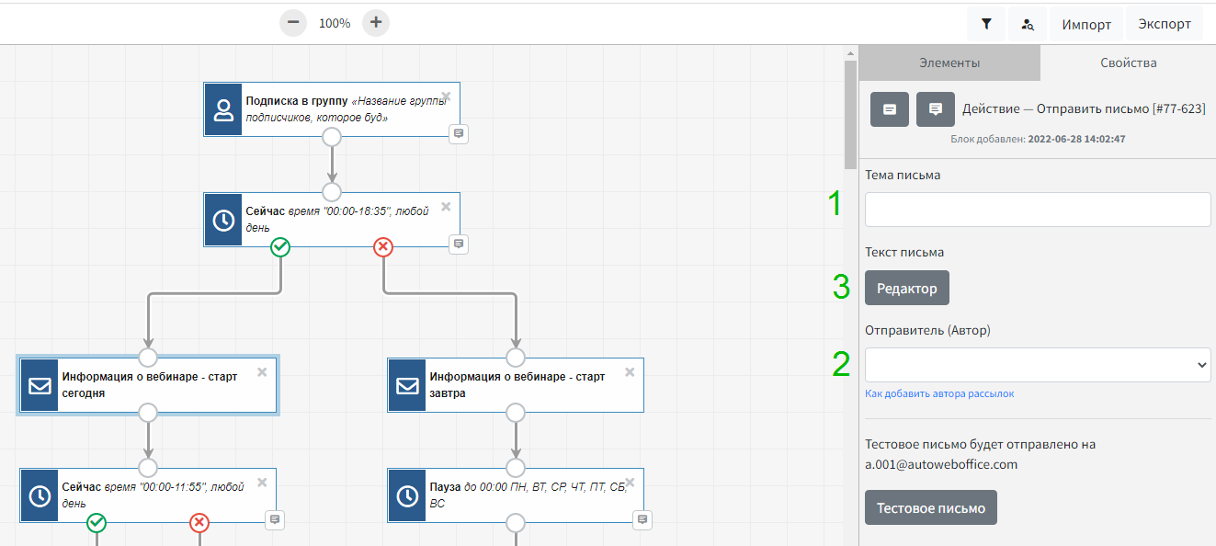Expand the 'Отправитель (Автор)' dropdown

point(1038,365)
